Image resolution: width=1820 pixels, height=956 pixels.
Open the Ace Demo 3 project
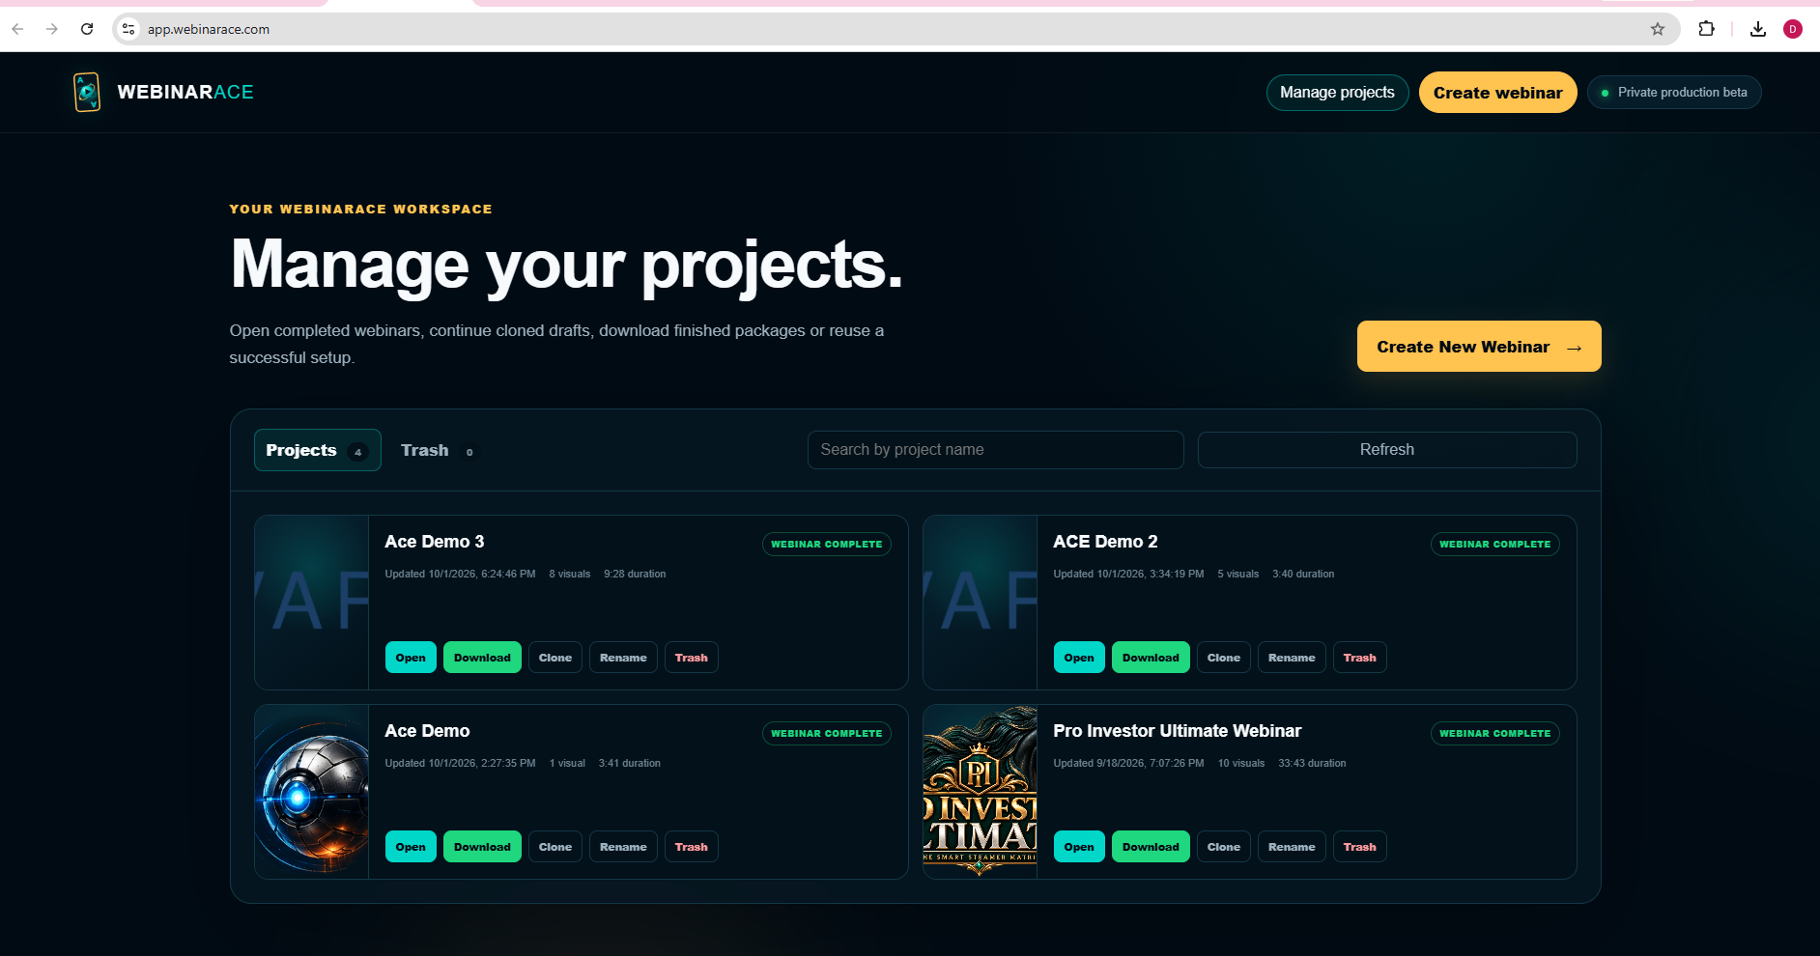coord(411,658)
